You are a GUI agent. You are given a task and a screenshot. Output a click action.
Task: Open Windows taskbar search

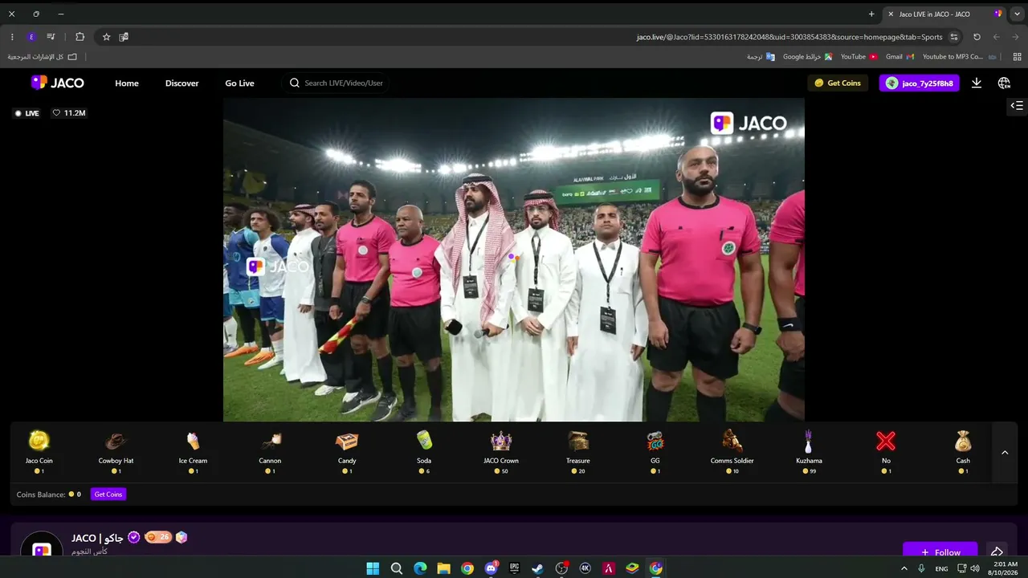(397, 568)
